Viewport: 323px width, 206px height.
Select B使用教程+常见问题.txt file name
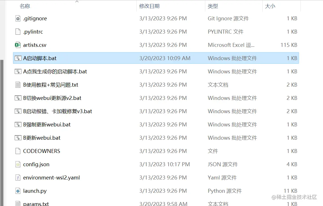(x=51, y=85)
